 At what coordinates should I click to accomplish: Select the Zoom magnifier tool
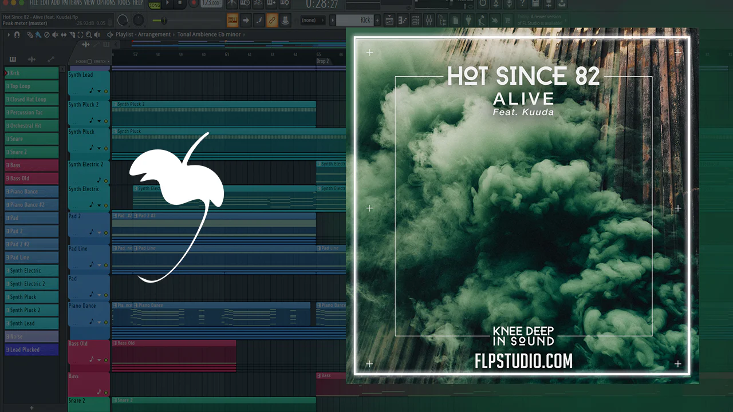coord(88,34)
